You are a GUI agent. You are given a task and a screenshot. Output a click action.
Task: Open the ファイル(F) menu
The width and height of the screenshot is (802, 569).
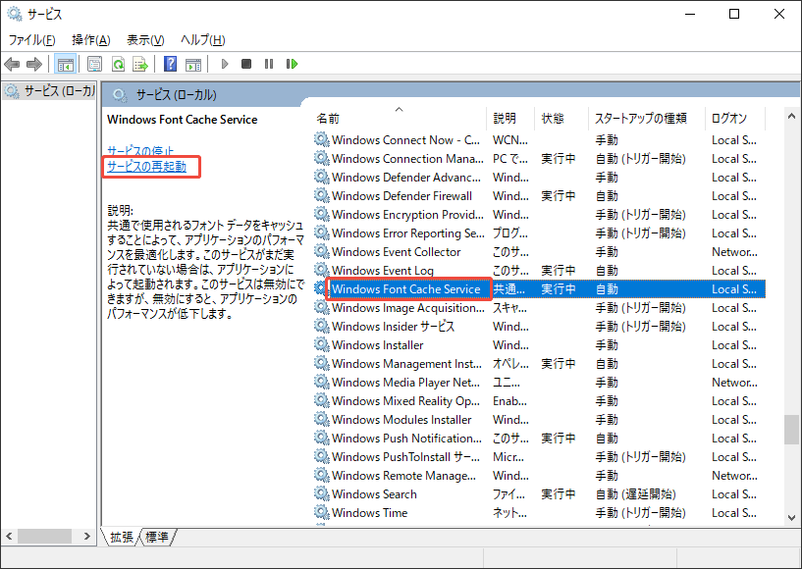pyautogui.click(x=31, y=40)
